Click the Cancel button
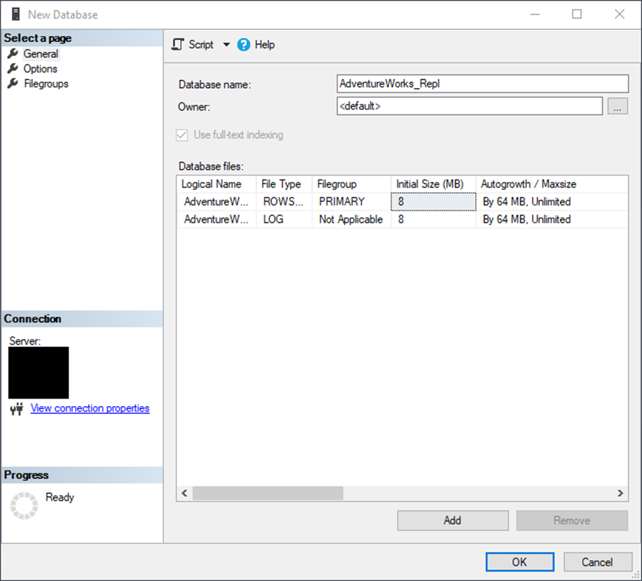 pyautogui.click(x=597, y=562)
